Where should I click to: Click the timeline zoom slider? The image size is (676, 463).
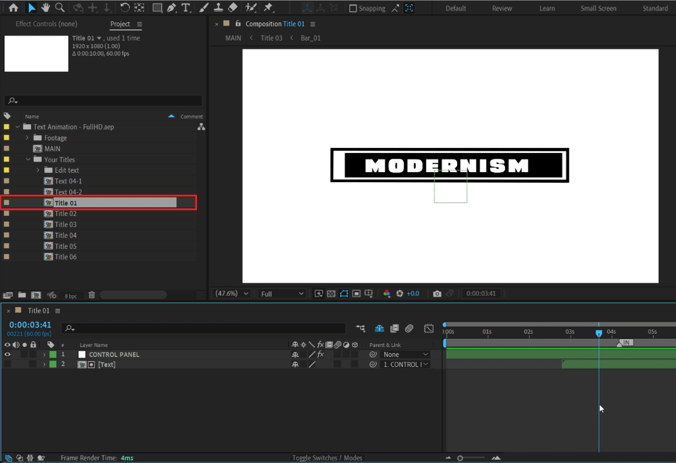(x=460, y=458)
